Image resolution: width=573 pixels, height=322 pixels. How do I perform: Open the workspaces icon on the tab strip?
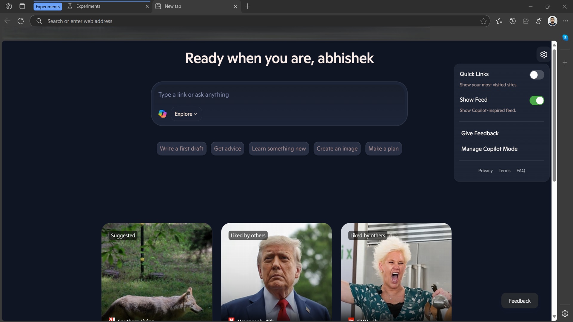pos(9,6)
